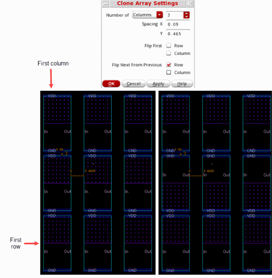Increase the number of columns stepper
Image resolution: width=272 pixels, height=278 pixels.
coord(186,13)
